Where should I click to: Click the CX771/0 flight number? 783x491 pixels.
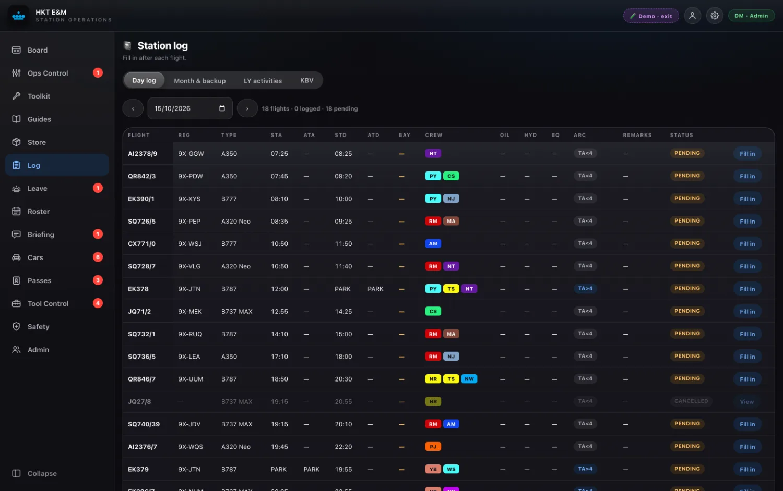[142, 244]
